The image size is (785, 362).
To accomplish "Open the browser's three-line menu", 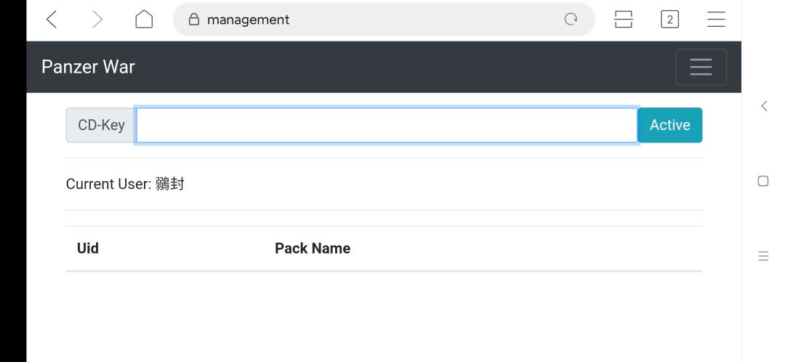I will [x=716, y=20].
